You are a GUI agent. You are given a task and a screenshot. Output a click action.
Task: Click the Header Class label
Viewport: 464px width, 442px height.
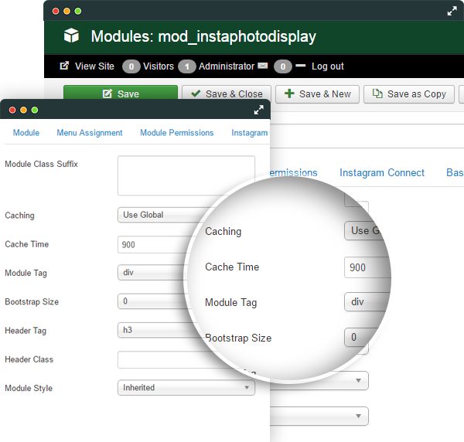click(x=29, y=359)
